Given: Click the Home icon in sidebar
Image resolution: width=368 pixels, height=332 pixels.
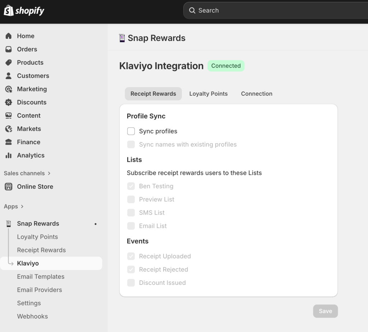Looking at the screenshot, I should click(9, 36).
